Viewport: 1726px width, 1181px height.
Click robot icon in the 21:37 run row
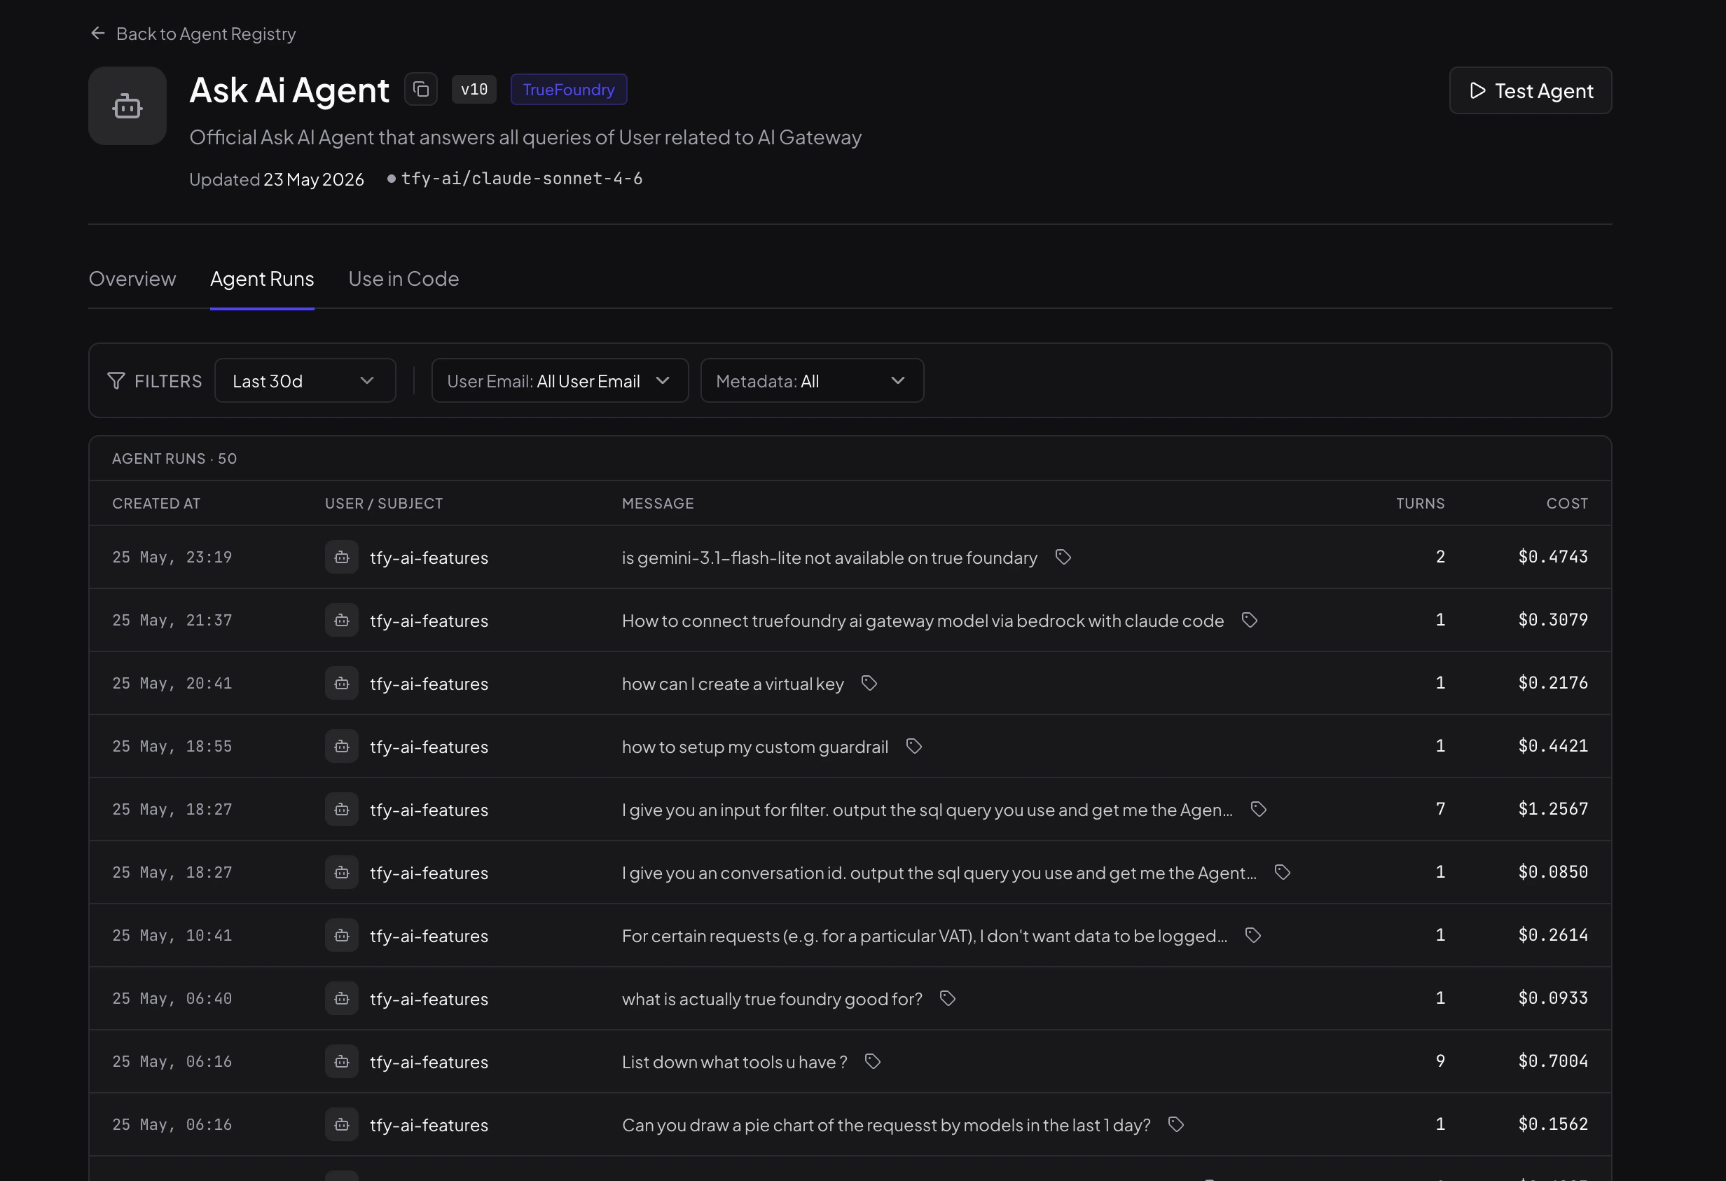click(x=342, y=620)
